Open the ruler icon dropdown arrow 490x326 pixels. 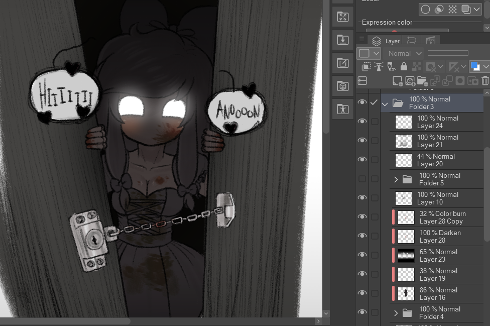463,67
